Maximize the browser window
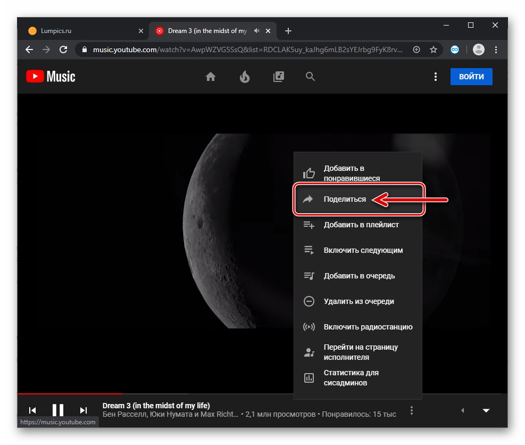The height and width of the screenshot is (445, 525). point(470,25)
